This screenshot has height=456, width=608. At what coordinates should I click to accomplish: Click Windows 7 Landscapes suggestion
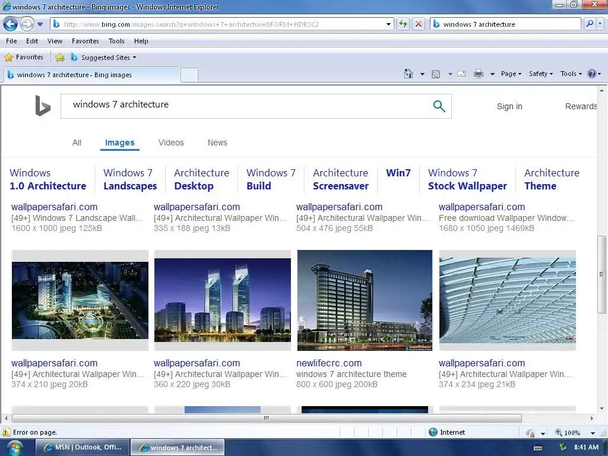pos(130,179)
